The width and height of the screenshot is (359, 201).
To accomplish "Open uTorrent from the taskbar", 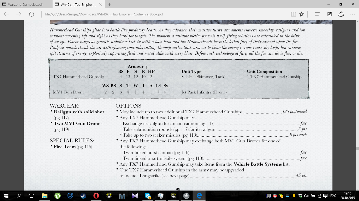I will point(57,196).
